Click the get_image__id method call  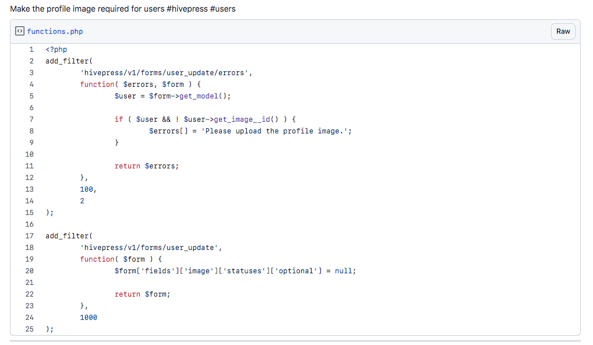tap(242, 119)
